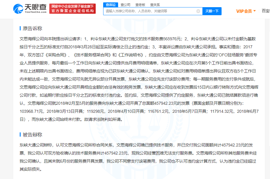The height and width of the screenshot is (179, 270).
Task: Switch to the 查公司 tab
Action: 125,5
